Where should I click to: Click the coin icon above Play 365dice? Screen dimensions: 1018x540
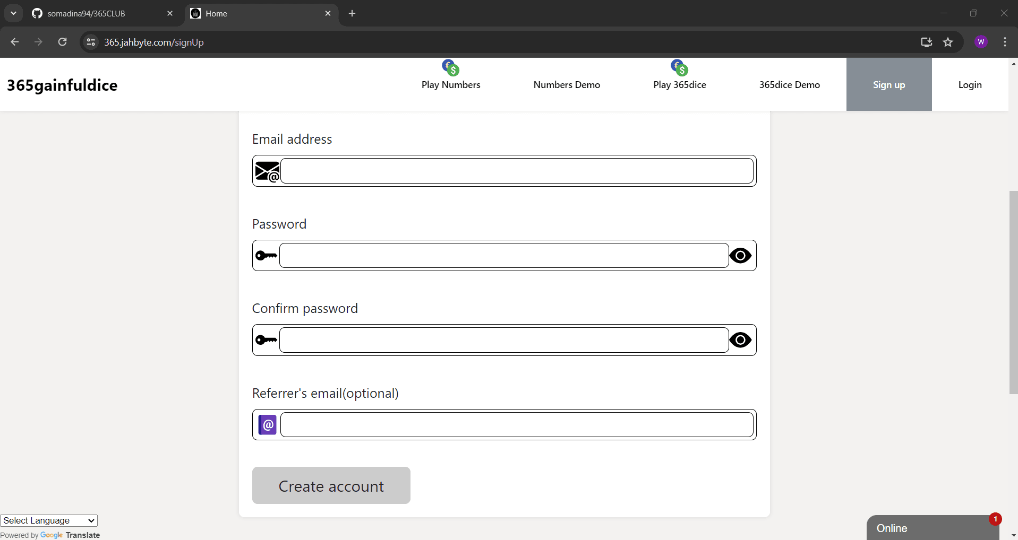tap(680, 68)
